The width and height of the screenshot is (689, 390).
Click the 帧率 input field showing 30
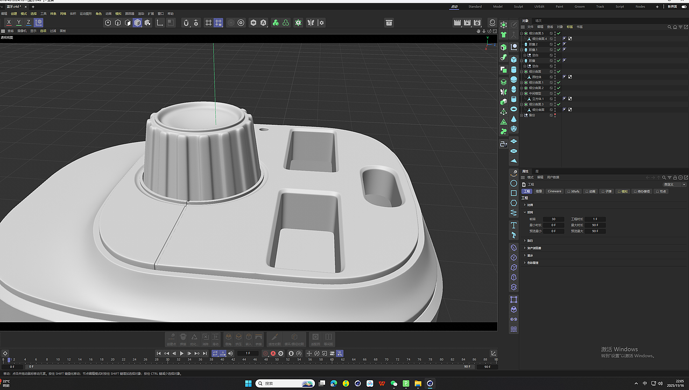coord(553,219)
